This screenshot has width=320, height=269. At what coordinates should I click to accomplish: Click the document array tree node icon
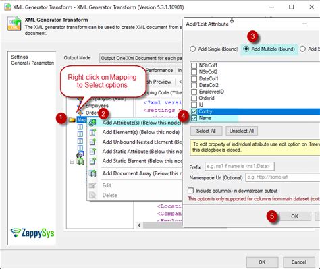80,162
